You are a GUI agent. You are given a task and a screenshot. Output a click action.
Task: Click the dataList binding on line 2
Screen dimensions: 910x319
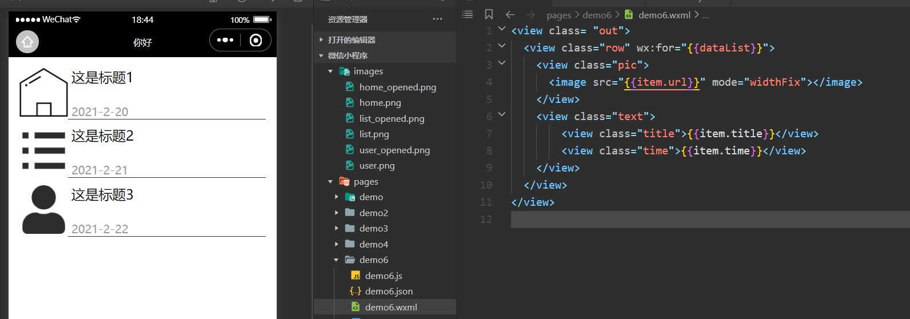[724, 47]
